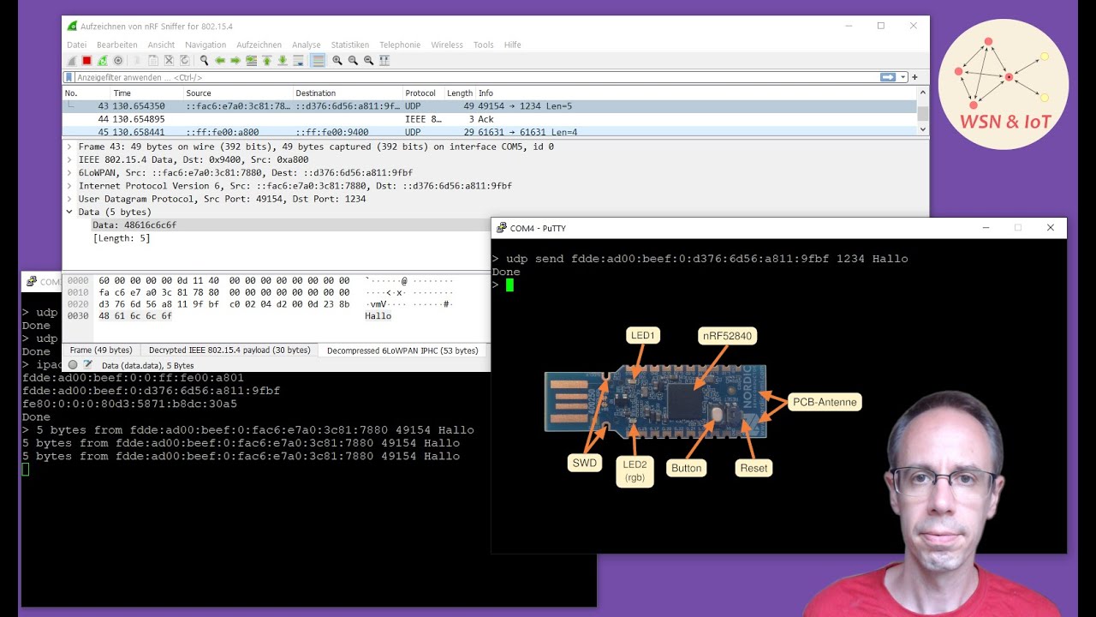Screen dimensions: 1096x617
Task: Click the expert info status circle icon
Action: (x=73, y=364)
